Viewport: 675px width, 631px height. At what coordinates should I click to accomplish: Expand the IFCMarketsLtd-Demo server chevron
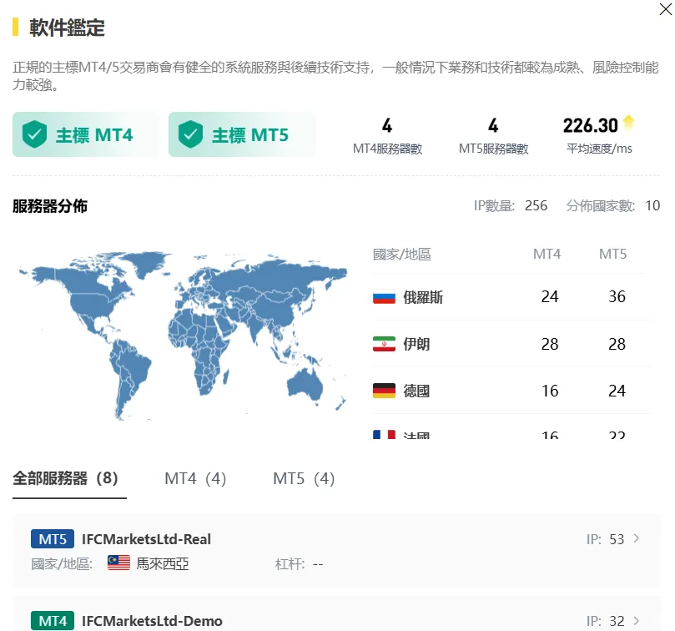click(x=637, y=621)
